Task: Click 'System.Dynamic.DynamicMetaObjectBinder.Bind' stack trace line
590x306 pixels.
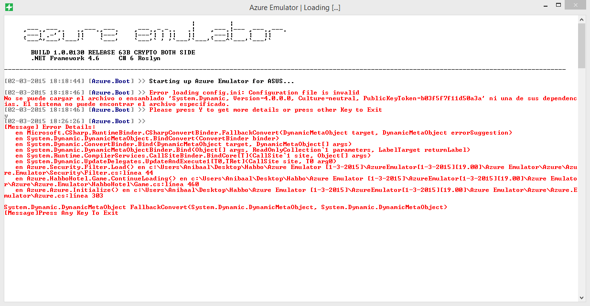Action: pos(243,150)
